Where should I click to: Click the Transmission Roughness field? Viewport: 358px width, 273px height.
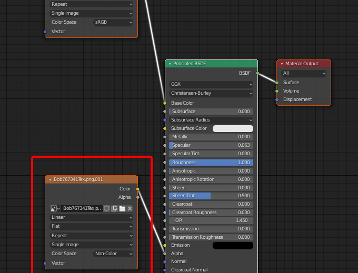tap(211, 237)
